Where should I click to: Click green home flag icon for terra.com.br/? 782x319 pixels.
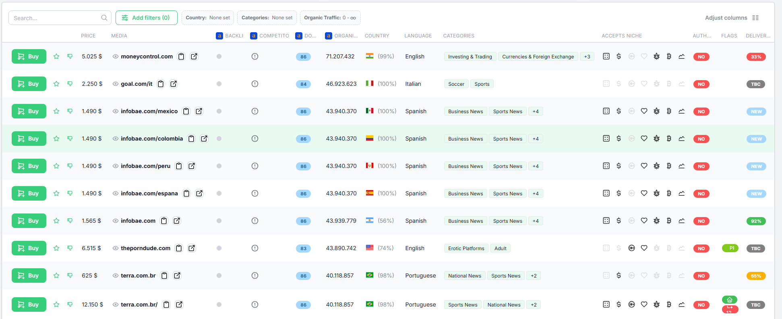(x=730, y=300)
